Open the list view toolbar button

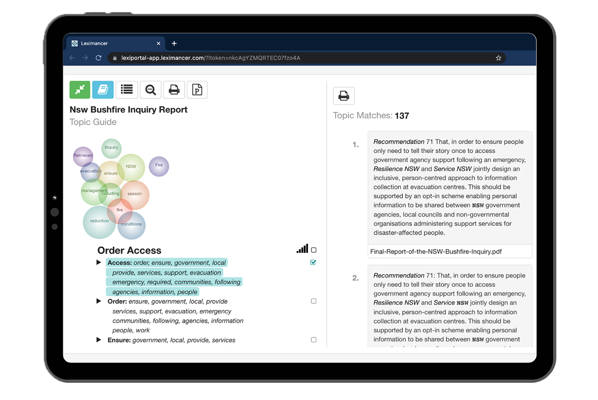click(127, 90)
